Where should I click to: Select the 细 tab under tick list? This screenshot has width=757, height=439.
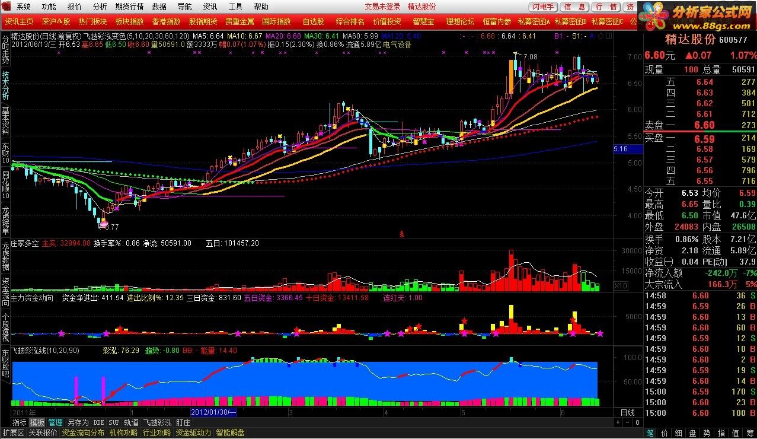click(x=678, y=433)
